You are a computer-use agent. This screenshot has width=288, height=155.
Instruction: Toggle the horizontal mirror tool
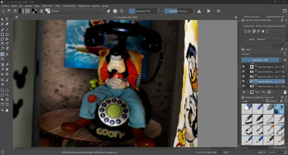tap(199, 11)
